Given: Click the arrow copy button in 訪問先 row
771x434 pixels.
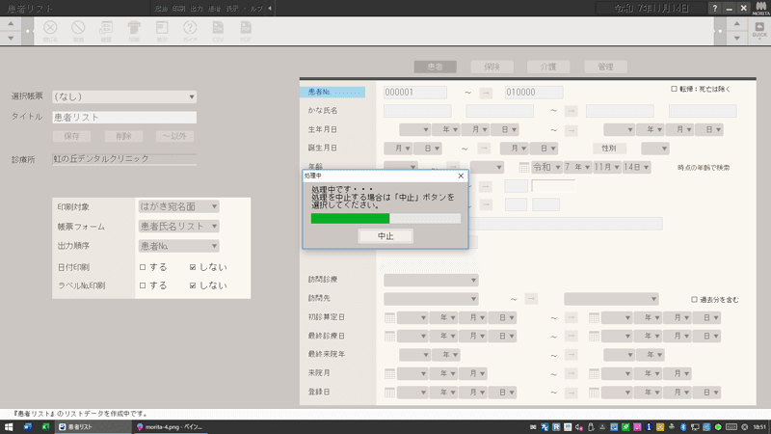Looking at the screenshot, I should point(531,299).
